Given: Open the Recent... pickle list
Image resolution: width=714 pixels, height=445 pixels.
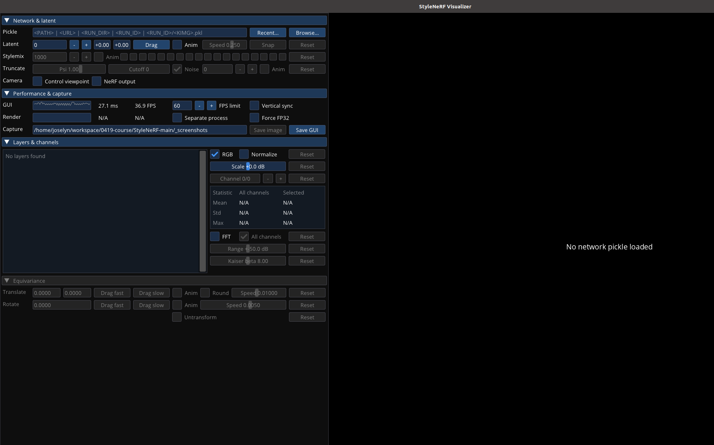Looking at the screenshot, I should (268, 33).
